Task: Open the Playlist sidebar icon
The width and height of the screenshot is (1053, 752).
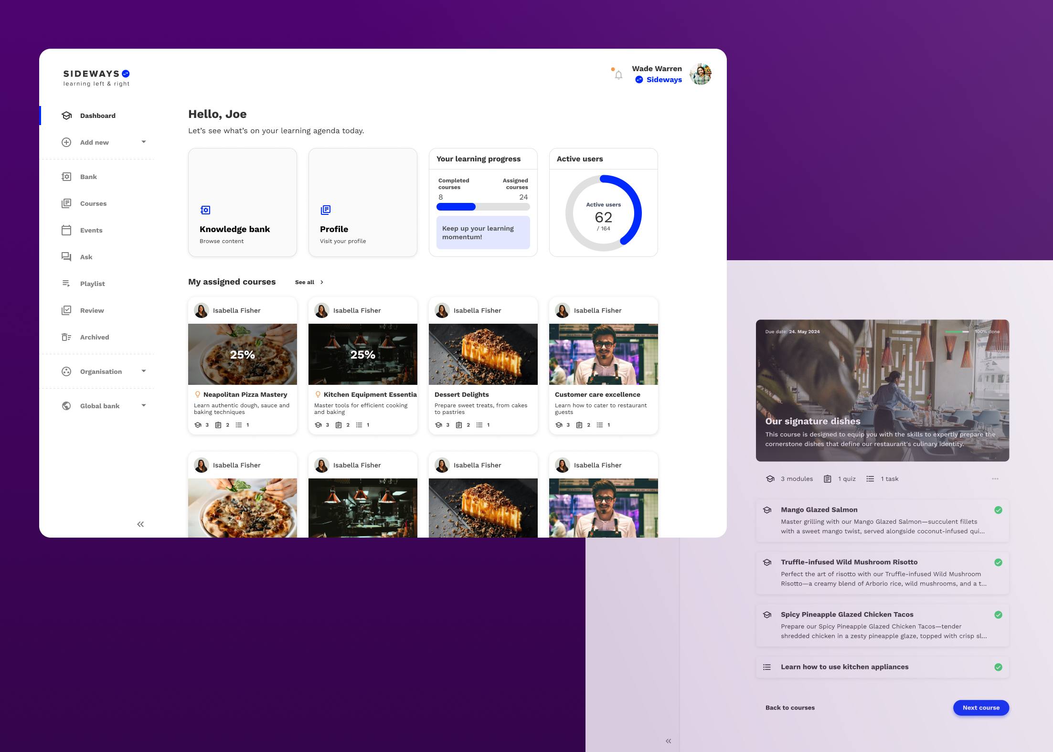Action: coord(66,284)
